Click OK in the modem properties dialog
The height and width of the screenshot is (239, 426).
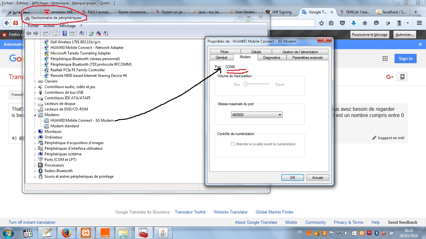[x=293, y=178]
